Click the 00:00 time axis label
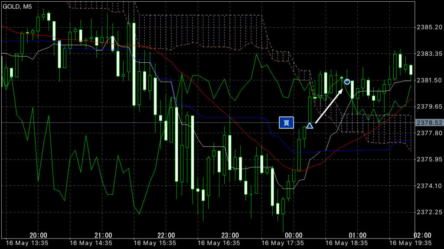Screen dimensions: 444x249 294,235
